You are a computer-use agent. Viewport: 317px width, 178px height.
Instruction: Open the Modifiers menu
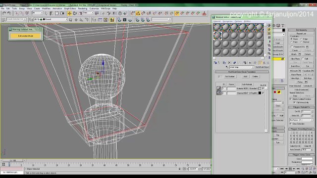tap(46, 9)
